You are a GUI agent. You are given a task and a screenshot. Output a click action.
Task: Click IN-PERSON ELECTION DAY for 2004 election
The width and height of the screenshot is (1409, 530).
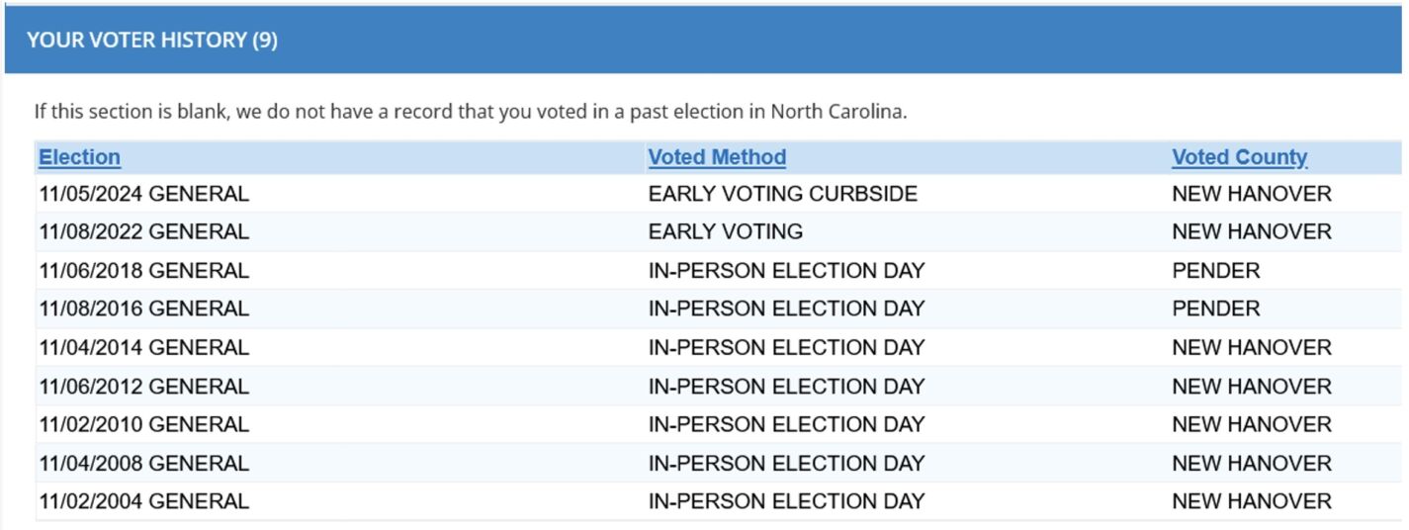tap(786, 502)
